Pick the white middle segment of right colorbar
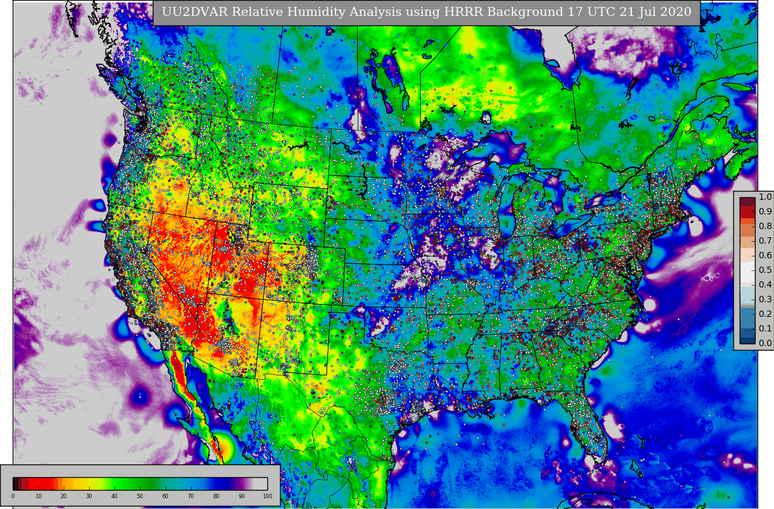The height and width of the screenshot is (509, 774). tap(747, 272)
